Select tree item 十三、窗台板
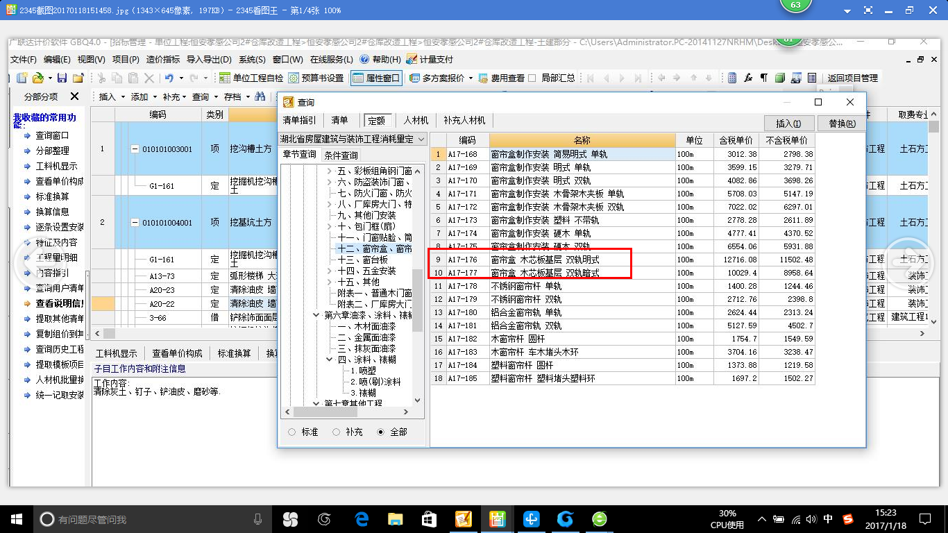This screenshot has height=533, width=948. click(364, 260)
